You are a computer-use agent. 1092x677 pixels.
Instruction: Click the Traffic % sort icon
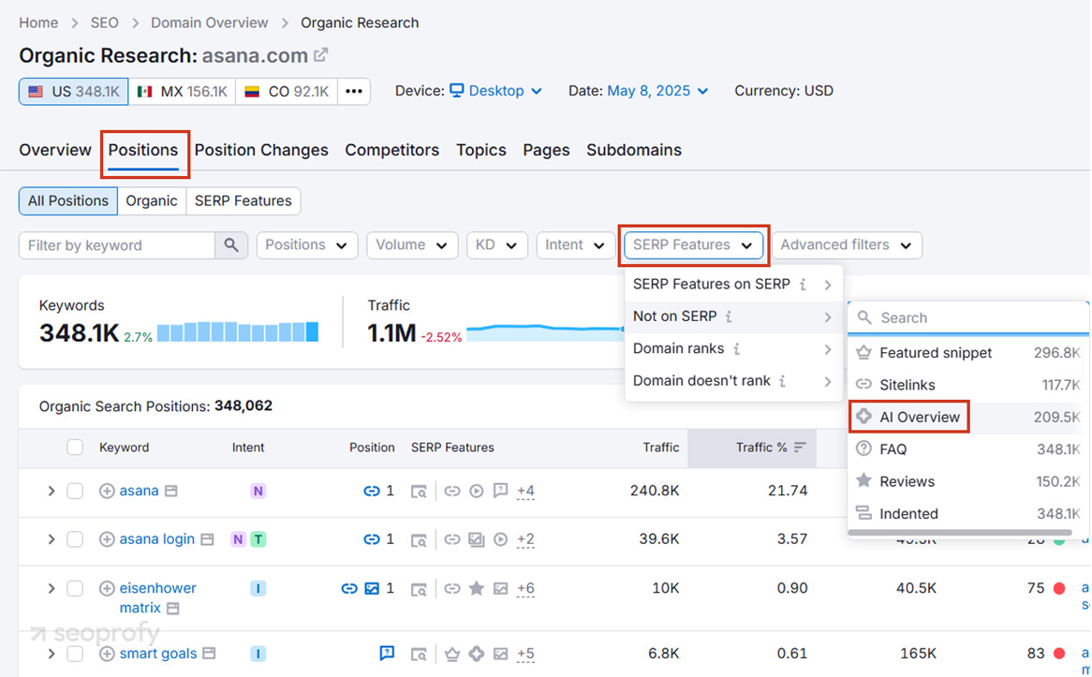pyautogui.click(x=800, y=448)
